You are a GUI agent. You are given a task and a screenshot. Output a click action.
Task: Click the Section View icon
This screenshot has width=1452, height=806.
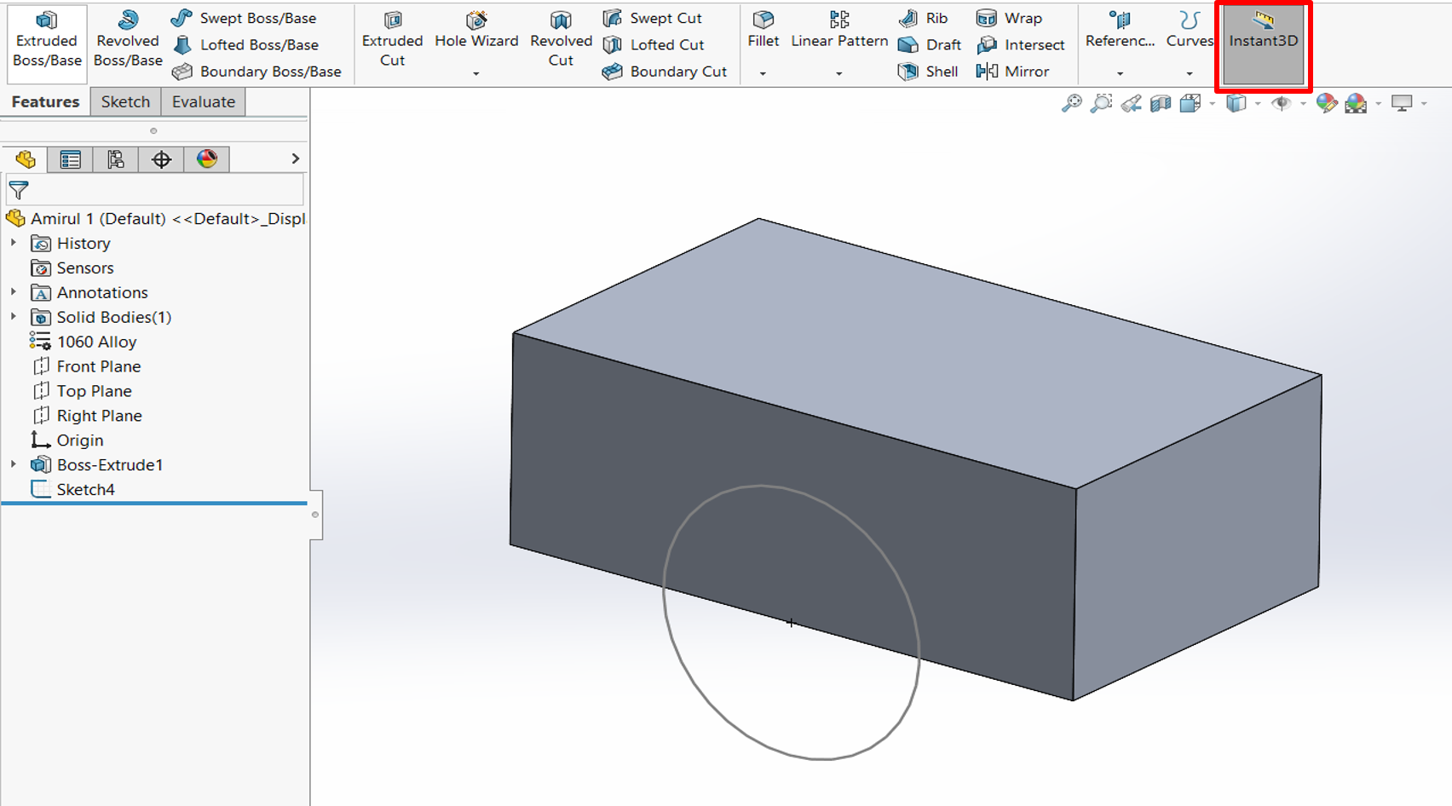[1160, 102]
